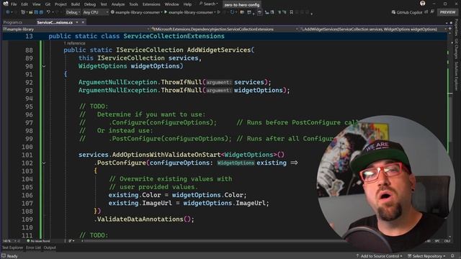461x259 pixels.
Task: Open the example-library-consumer startup project dropdown
Action: [136, 12]
